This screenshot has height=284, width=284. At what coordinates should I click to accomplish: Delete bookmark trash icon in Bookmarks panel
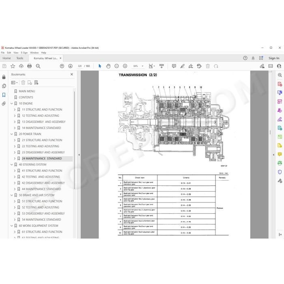pos(23,83)
